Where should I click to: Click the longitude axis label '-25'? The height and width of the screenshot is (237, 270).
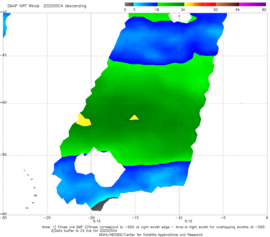pyautogui.click(x=47, y=218)
